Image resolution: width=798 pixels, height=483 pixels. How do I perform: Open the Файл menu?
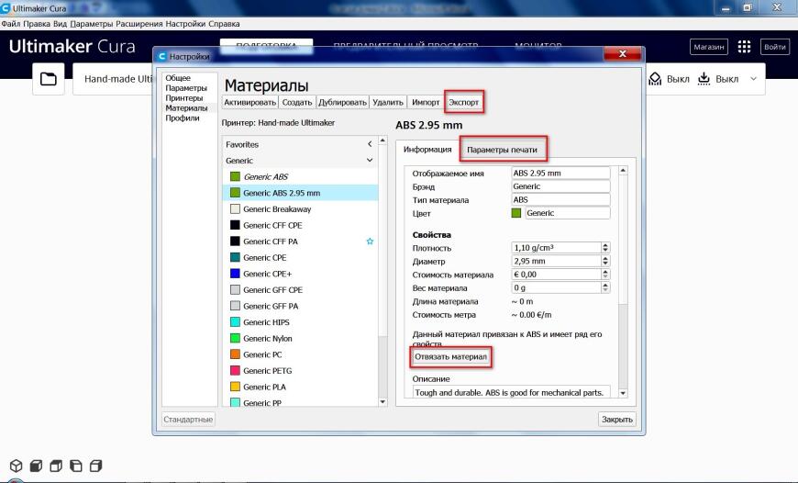11,24
